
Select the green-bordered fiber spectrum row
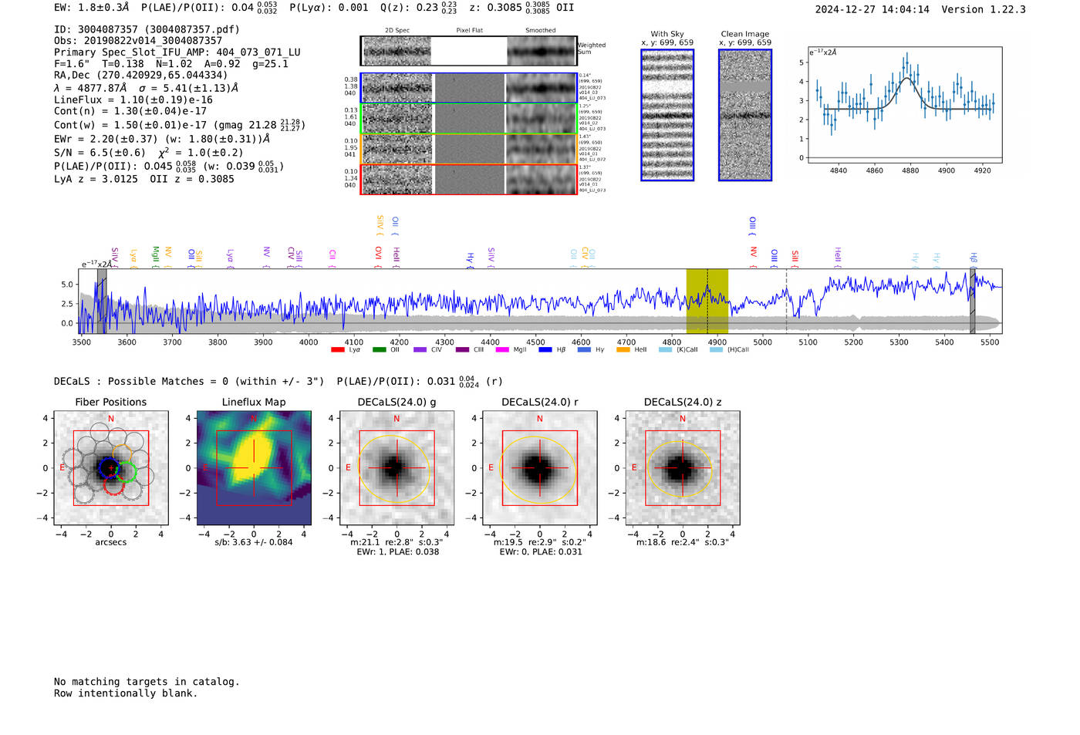pyautogui.click(x=469, y=119)
